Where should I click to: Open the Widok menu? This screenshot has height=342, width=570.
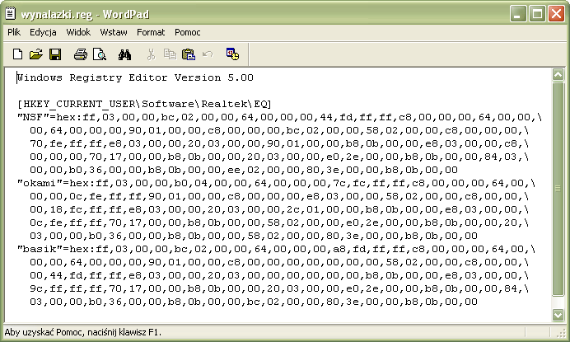click(x=78, y=32)
